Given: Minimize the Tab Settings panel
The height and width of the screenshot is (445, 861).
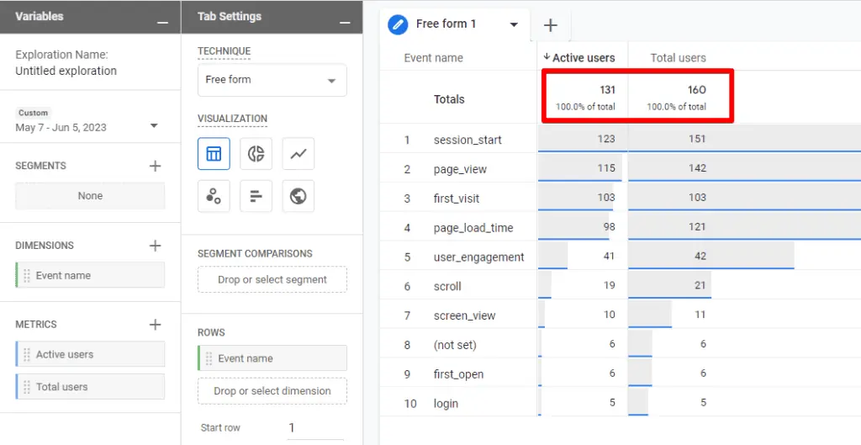Looking at the screenshot, I should pyautogui.click(x=345, y=23).
